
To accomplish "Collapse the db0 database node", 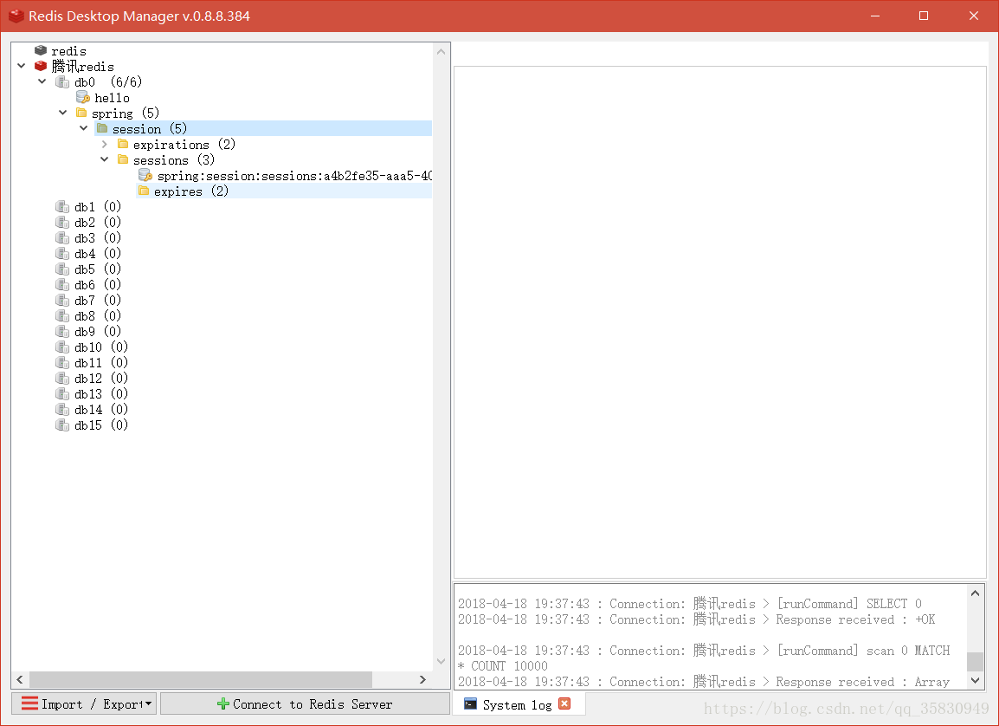I will pos(42,81).
